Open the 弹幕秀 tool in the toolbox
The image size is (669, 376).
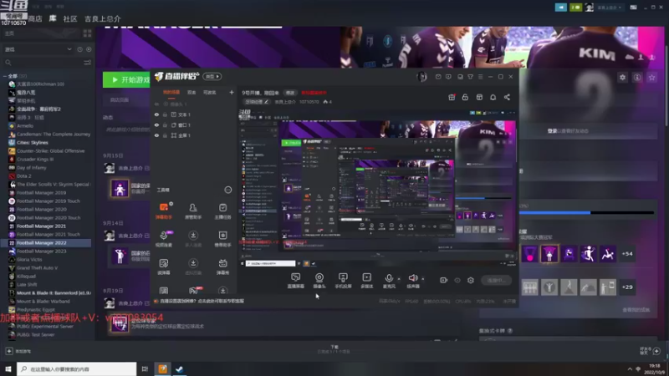222,266
